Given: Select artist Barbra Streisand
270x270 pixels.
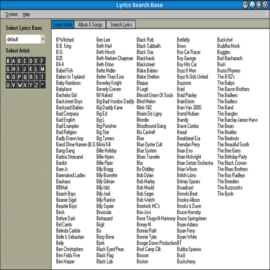Looking at the screenshot, I should [x=69, y=157].
